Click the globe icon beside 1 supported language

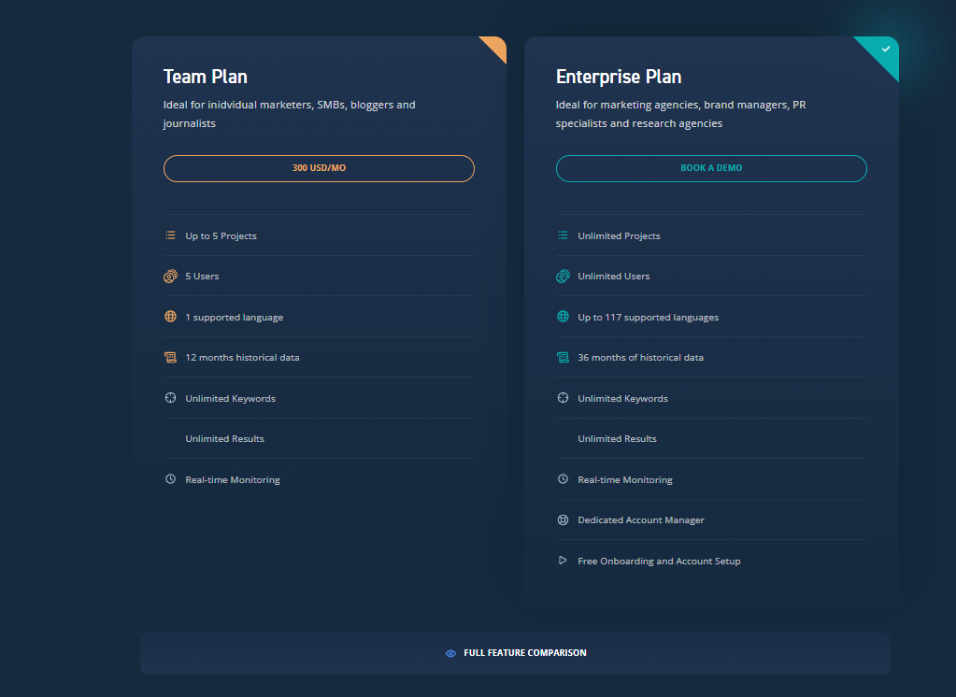click(171, 317)
